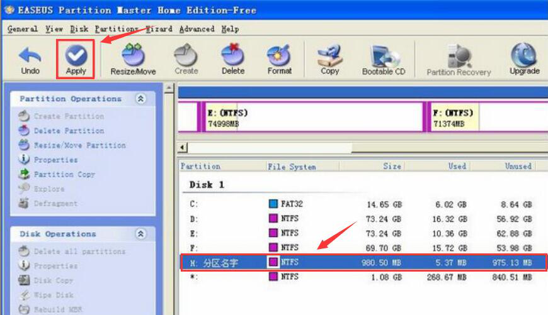Select the D: partition row
This screenshot has height=315, width=548.
point(363,219)
